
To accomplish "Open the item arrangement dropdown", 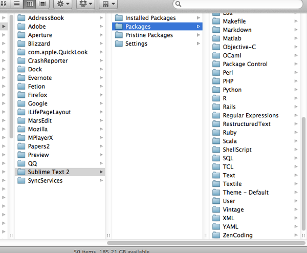I will pyautogui.click(x=108, y=4).
